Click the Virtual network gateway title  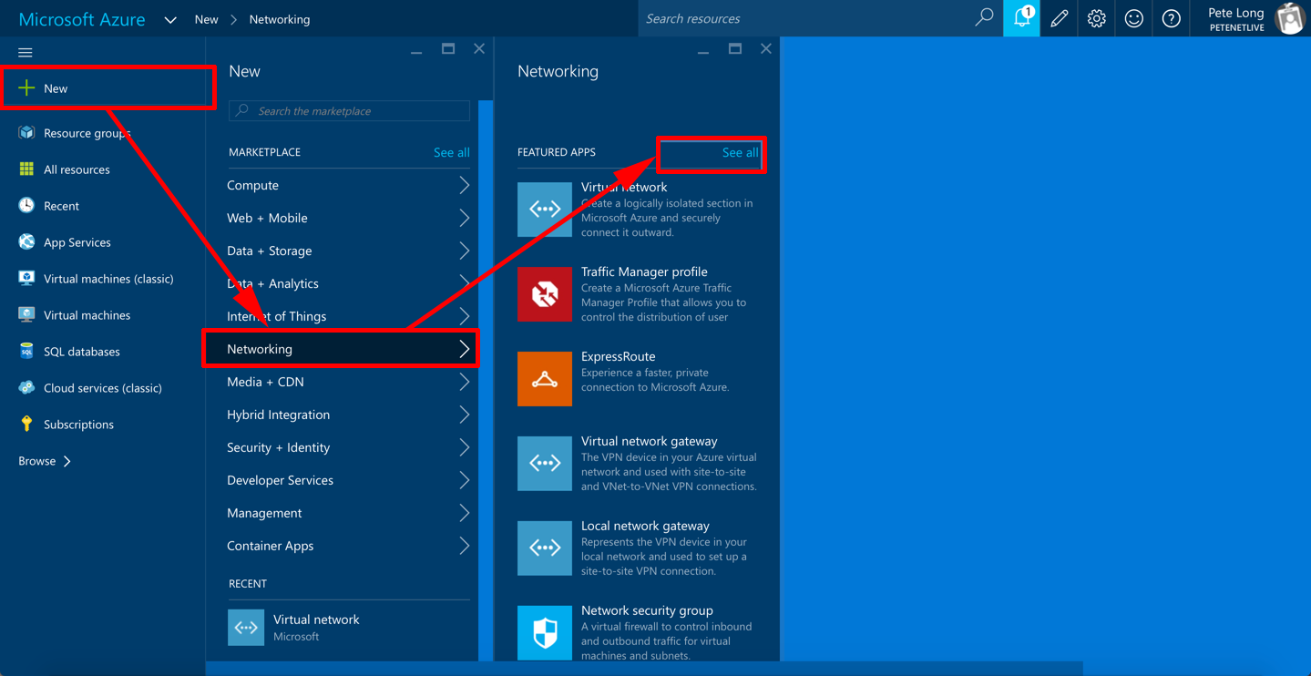[x=650, y=441]
